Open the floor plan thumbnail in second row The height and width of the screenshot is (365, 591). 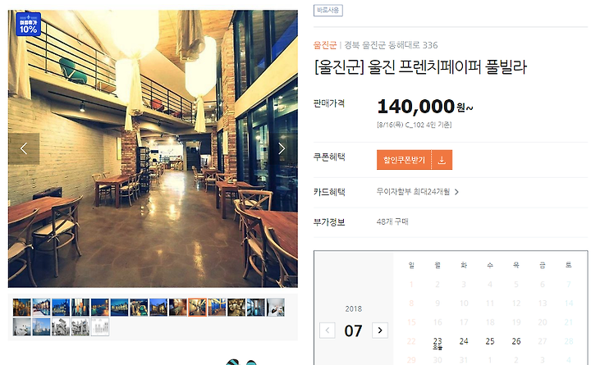(x=100, y=327)
